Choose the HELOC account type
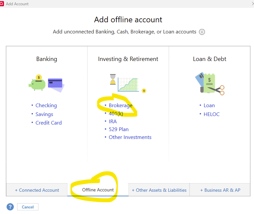 pyautogui.click(x=212, y=114)
